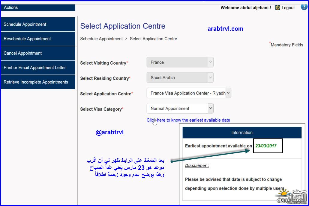This screenshot has height=206, width=309.
Task: Click the Select Visa Category label
Action: [102, 109]
